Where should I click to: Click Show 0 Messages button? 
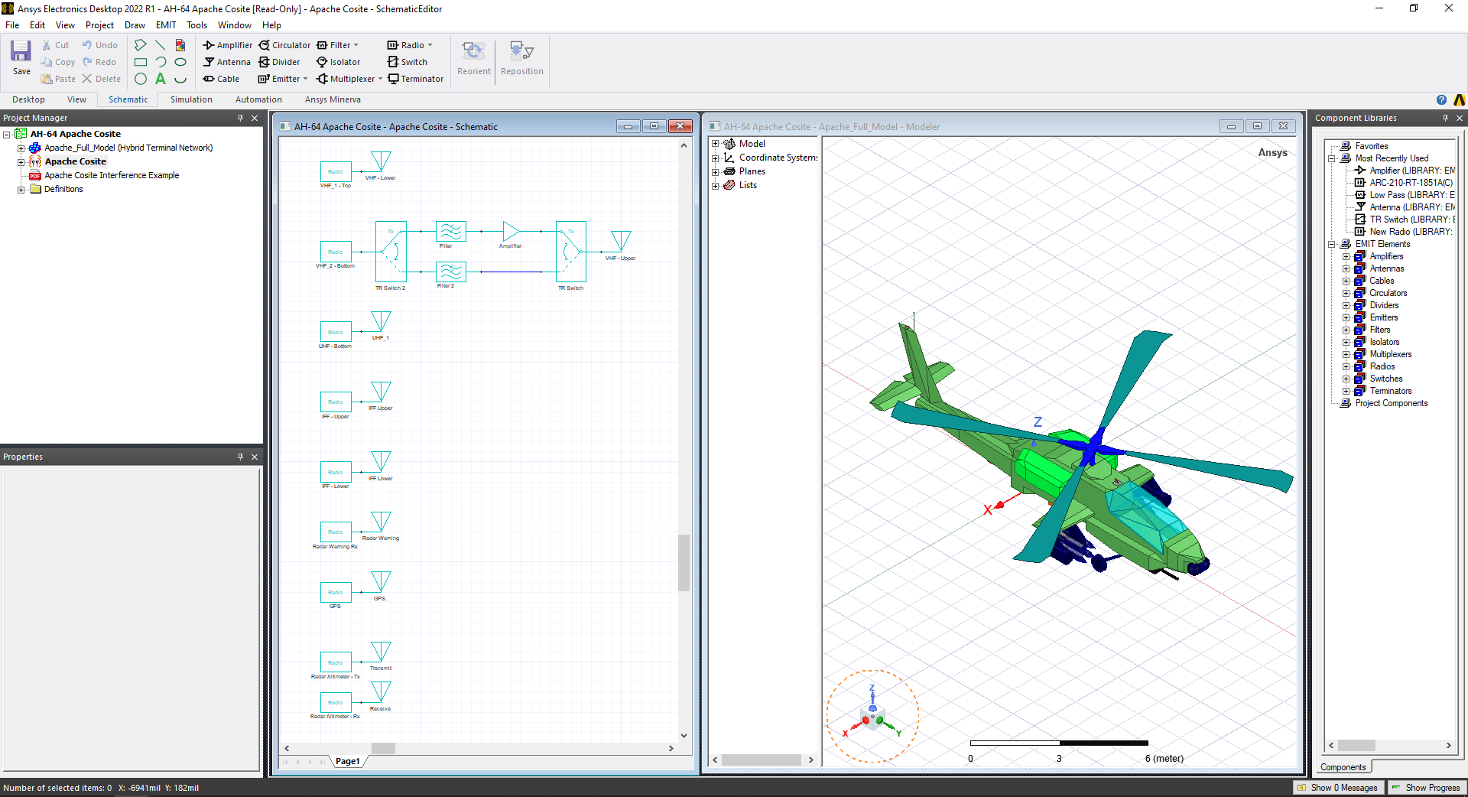(1338, 788)
